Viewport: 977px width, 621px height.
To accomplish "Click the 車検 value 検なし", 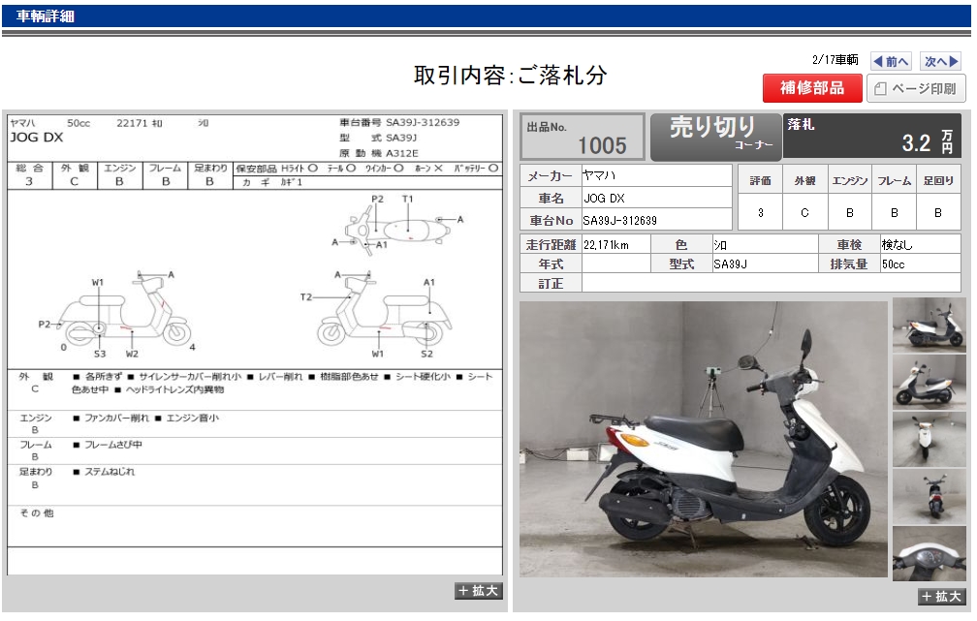I will click(898, 245).
